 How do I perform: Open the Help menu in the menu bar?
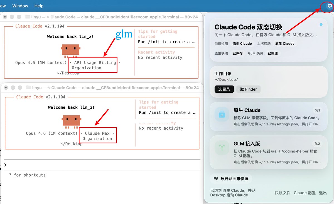[x=39, y=6]
